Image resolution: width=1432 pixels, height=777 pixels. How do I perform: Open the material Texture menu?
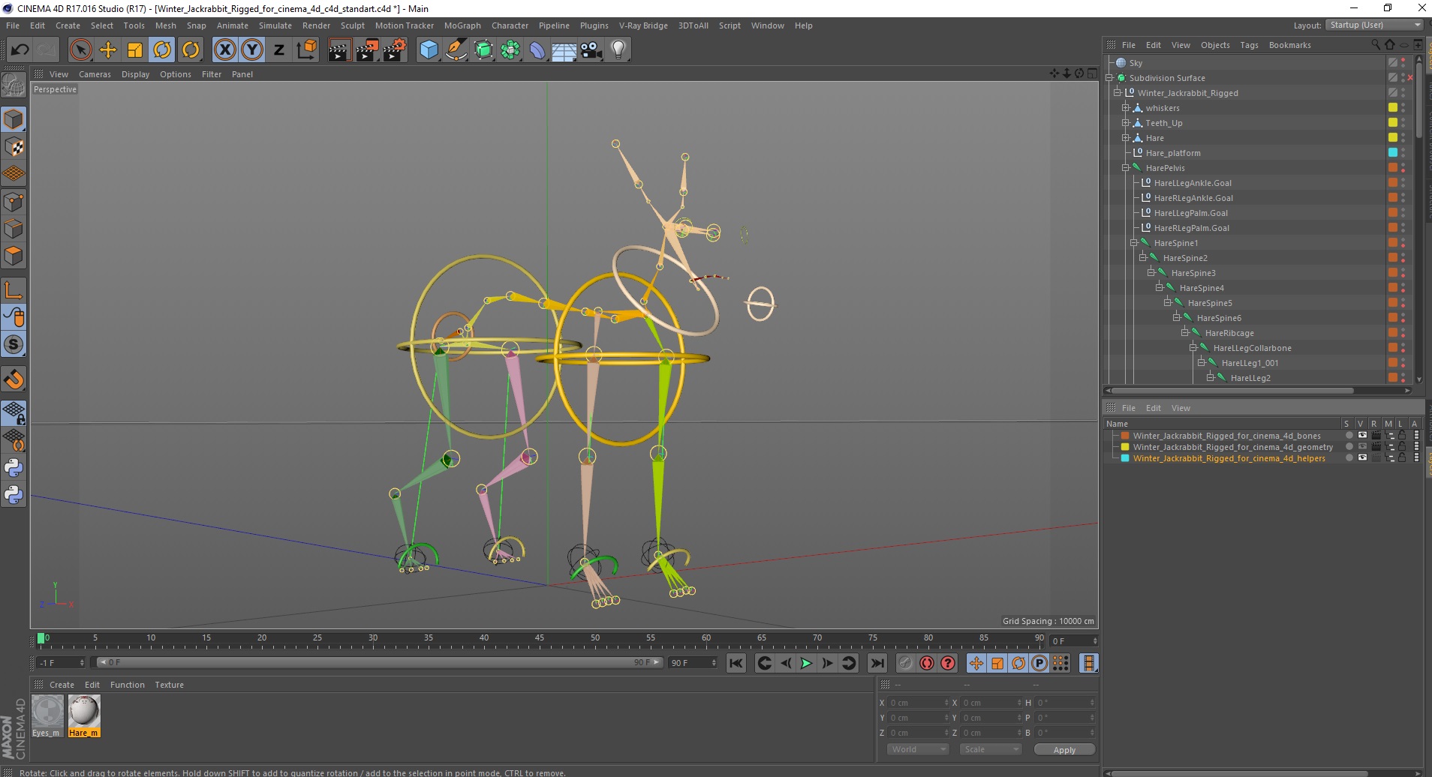pos(169,685)
